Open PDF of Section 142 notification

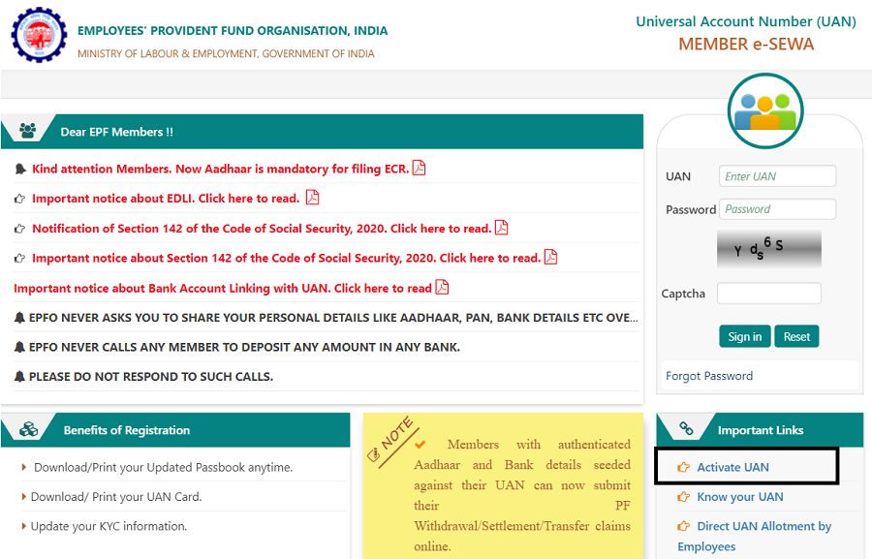501,228
